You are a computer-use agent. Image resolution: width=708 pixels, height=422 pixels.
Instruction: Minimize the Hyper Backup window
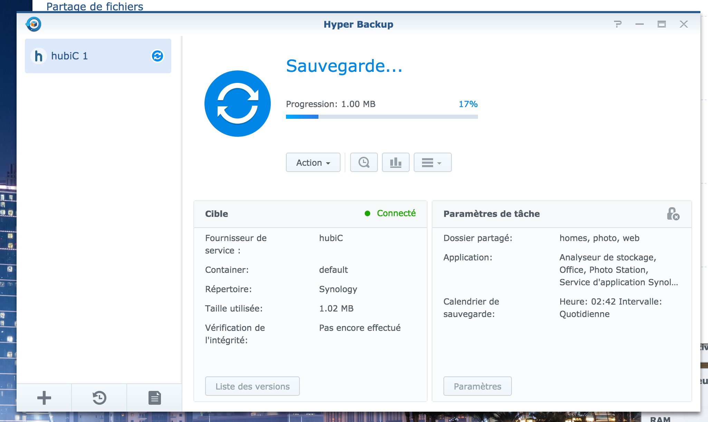[x=640, y=24]
